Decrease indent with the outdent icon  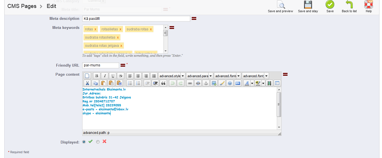(x=147, y=83)
